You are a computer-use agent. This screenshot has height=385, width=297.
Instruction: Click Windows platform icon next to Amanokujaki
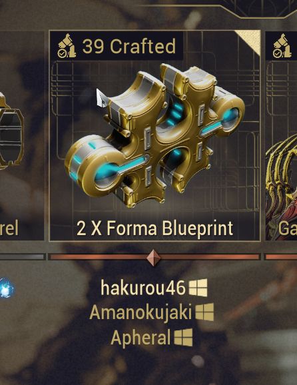(204, 312)
